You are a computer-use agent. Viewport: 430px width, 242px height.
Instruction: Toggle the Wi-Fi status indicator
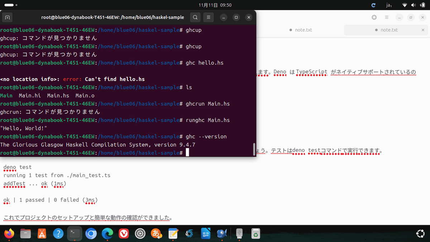tap(405, 5)
